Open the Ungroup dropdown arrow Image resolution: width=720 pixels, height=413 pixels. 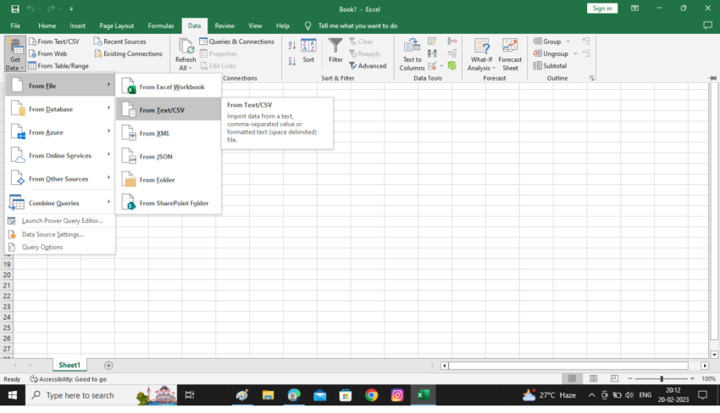[x=575, y=53]
